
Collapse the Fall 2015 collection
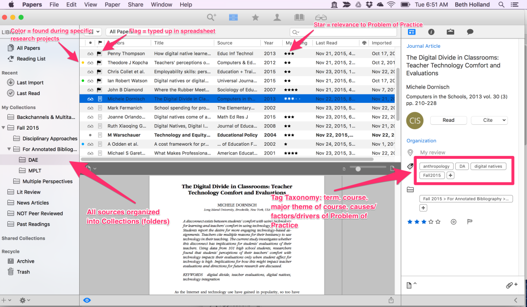pos(4,128)
